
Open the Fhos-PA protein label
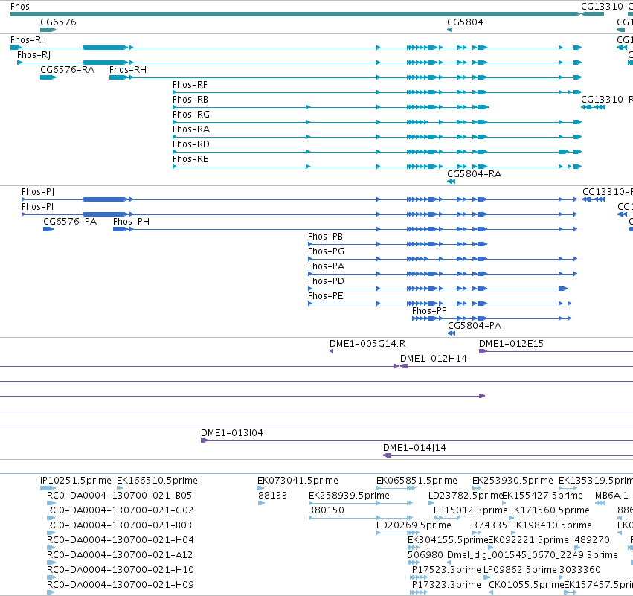[327, 266]
